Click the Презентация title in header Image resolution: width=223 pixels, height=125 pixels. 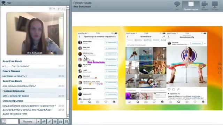coord(82,3)
